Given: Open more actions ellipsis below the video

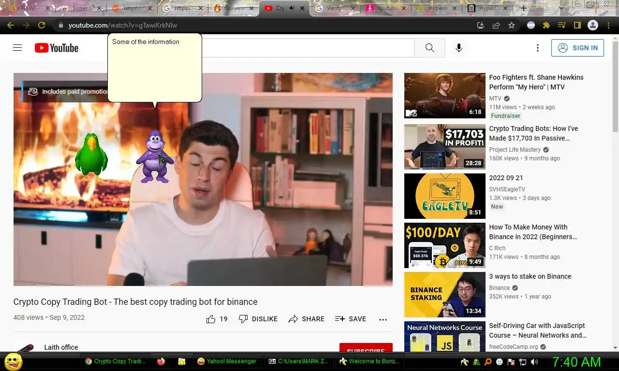Looking at the screenshot, I should (x=383, y=319).
